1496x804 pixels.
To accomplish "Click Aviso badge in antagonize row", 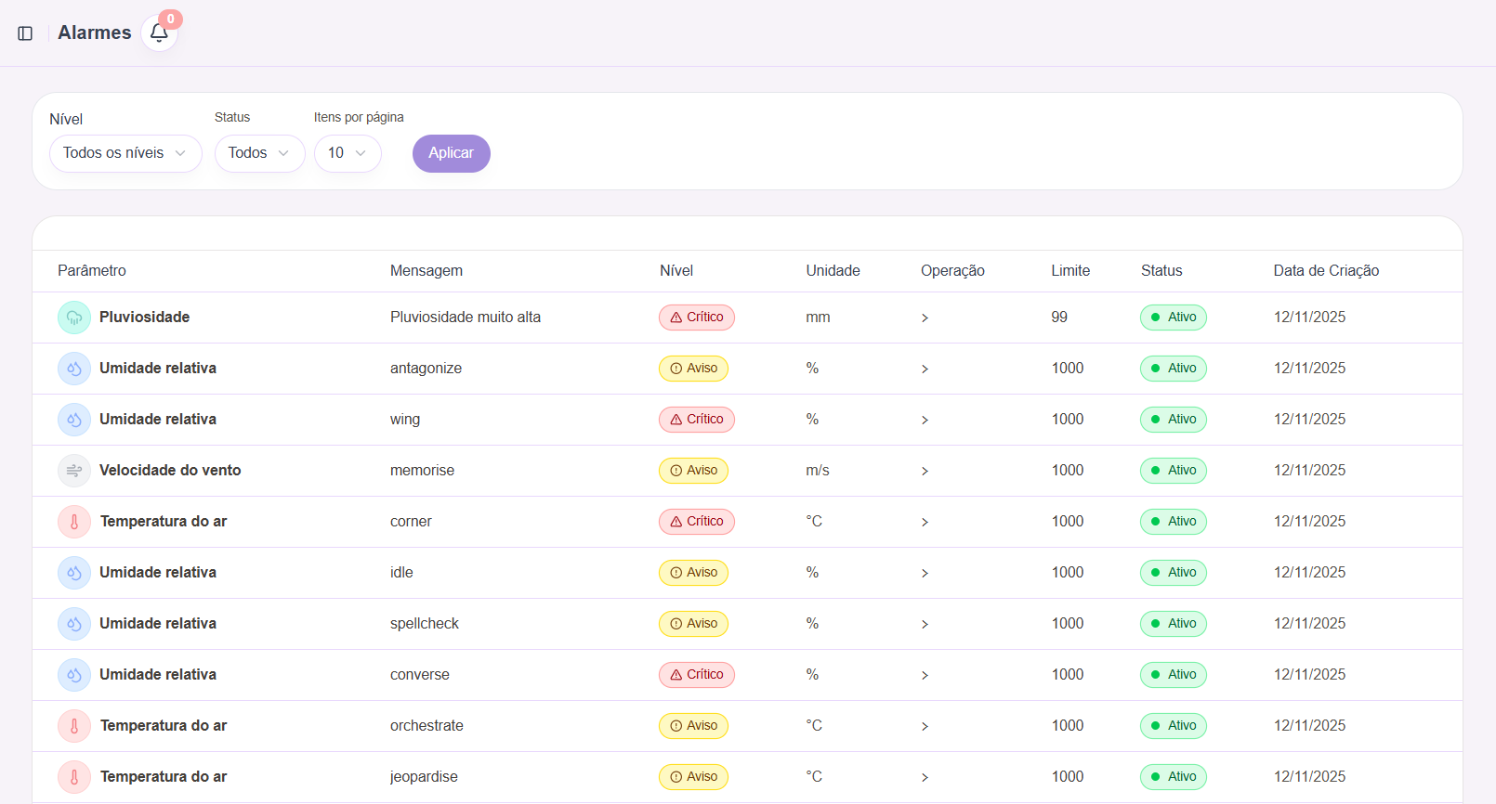I will [x=694, y=369].
